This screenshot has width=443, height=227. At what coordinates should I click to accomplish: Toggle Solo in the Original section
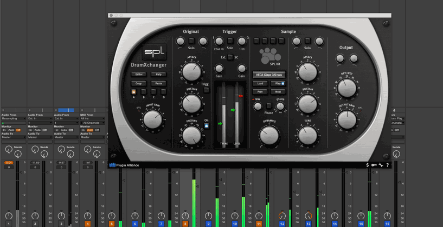point(191,41)
